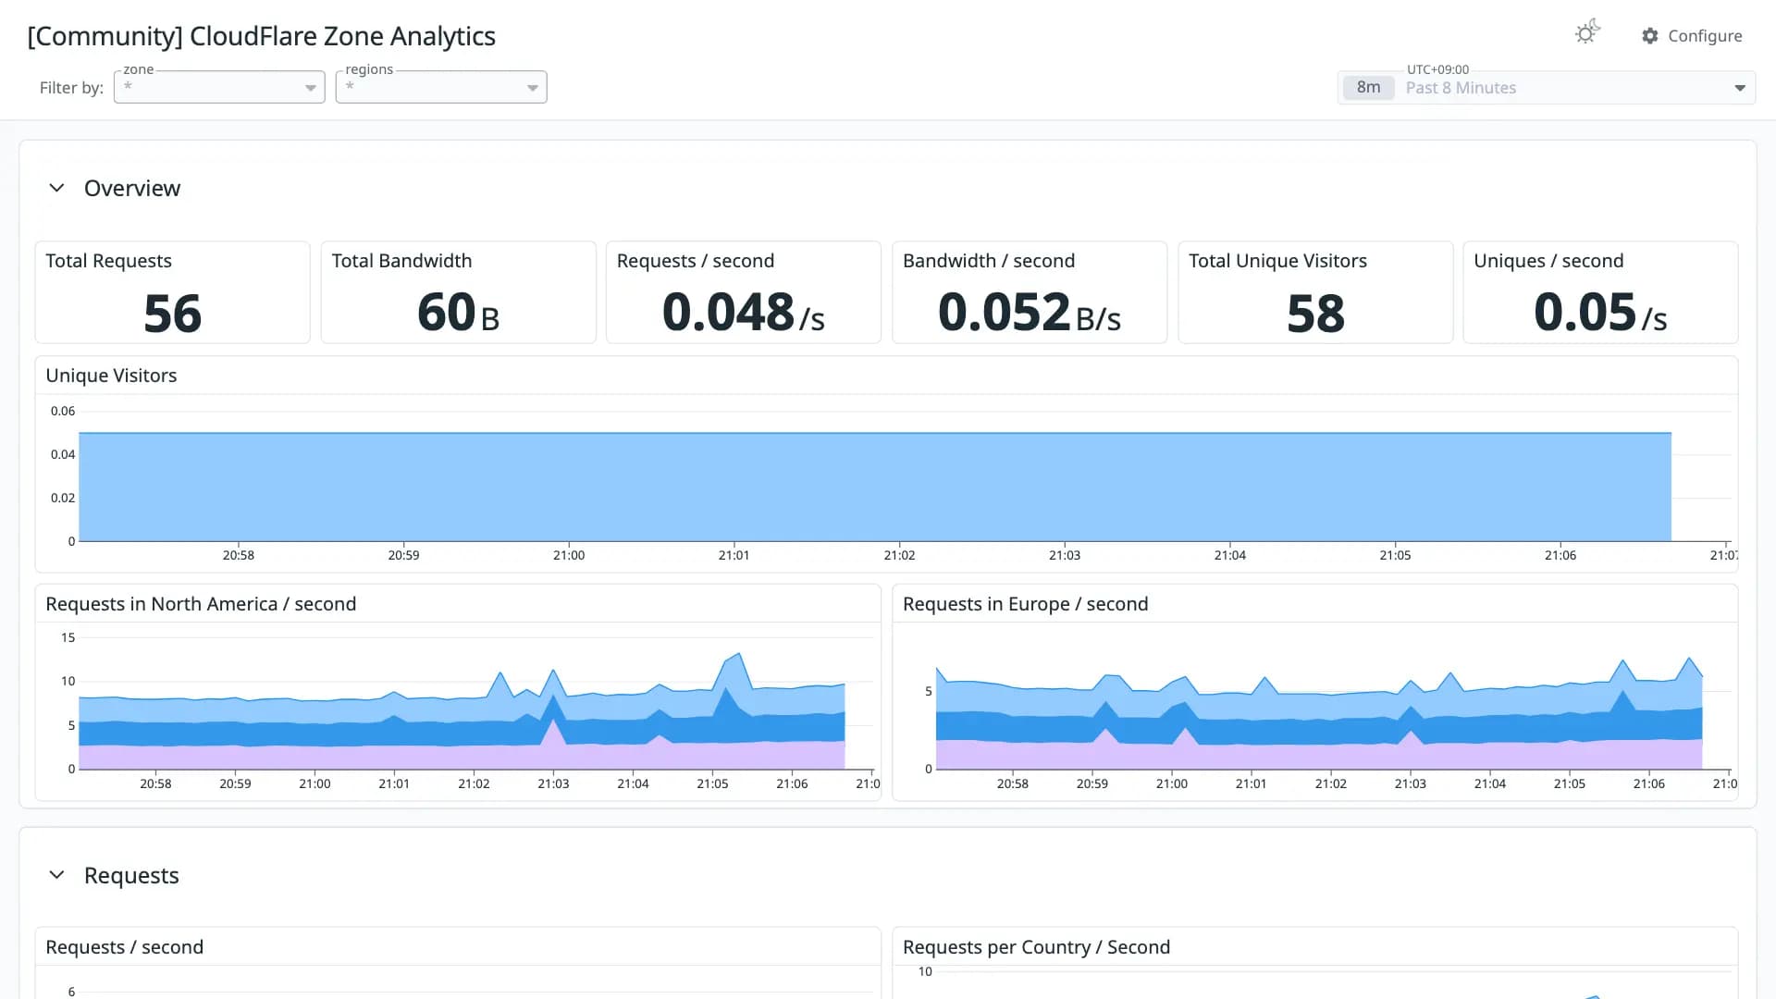Click the Bandwidth / second 0.052 value
The image size is (1776, 999).
1029,313
